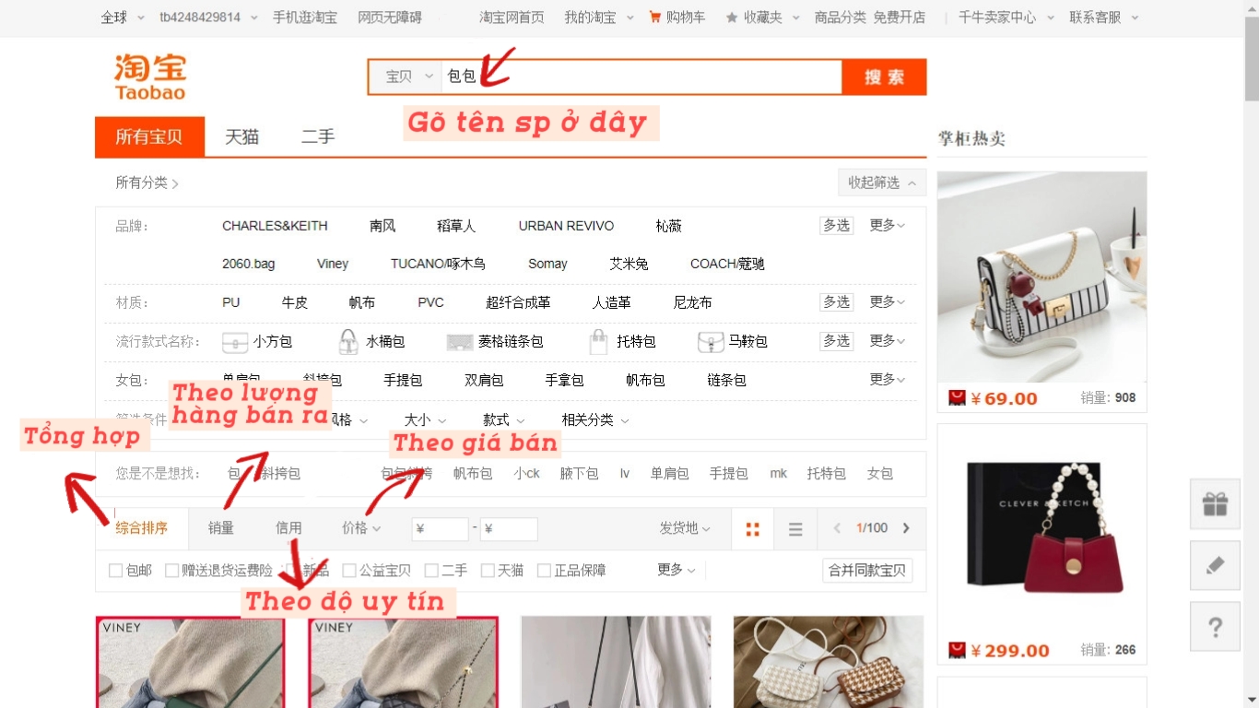
Task: Click the 合并同款宝贝 button
Action: coord(867,571)
